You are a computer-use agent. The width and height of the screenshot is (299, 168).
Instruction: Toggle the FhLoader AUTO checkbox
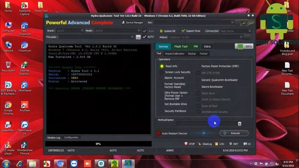(144, 36)
